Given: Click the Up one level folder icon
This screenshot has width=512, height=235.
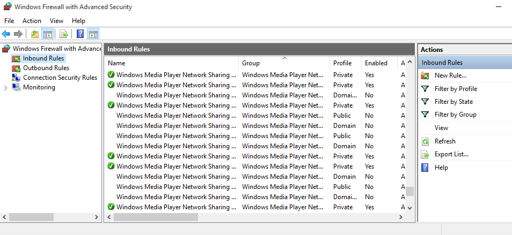Looking at the screenshot, I should 35,34.
